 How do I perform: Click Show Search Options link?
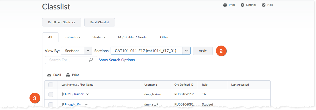point(117,60)
